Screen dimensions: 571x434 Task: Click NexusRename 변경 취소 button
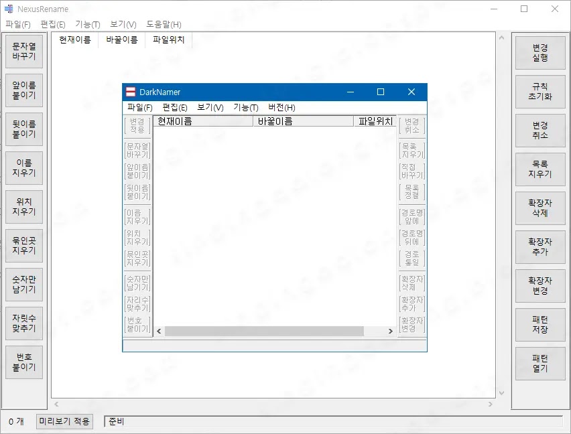click(540, 131)
